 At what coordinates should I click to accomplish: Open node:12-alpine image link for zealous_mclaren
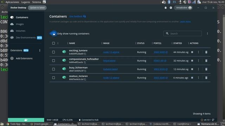pyautogui.click(x=111, y=78)
